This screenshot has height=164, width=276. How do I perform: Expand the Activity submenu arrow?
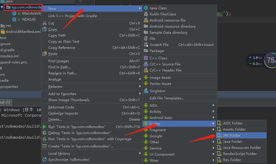tap(213, 111)
